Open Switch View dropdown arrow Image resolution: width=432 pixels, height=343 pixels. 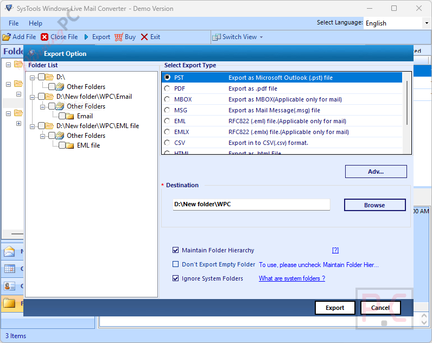[x=261, y=37]
